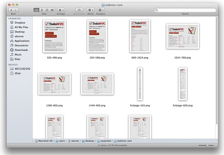Select Applications in the Favorites sidebar
Image resolution: width=224 pixels, height=155 pixels.
[22, 41]
